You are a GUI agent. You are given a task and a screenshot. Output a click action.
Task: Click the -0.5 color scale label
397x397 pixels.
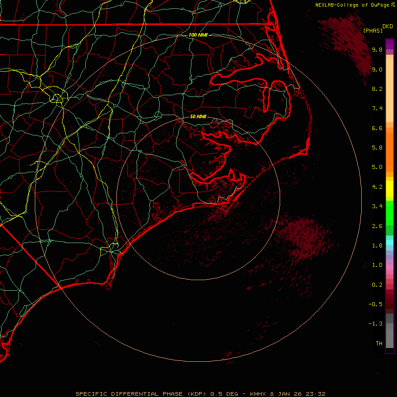(375, 304)
